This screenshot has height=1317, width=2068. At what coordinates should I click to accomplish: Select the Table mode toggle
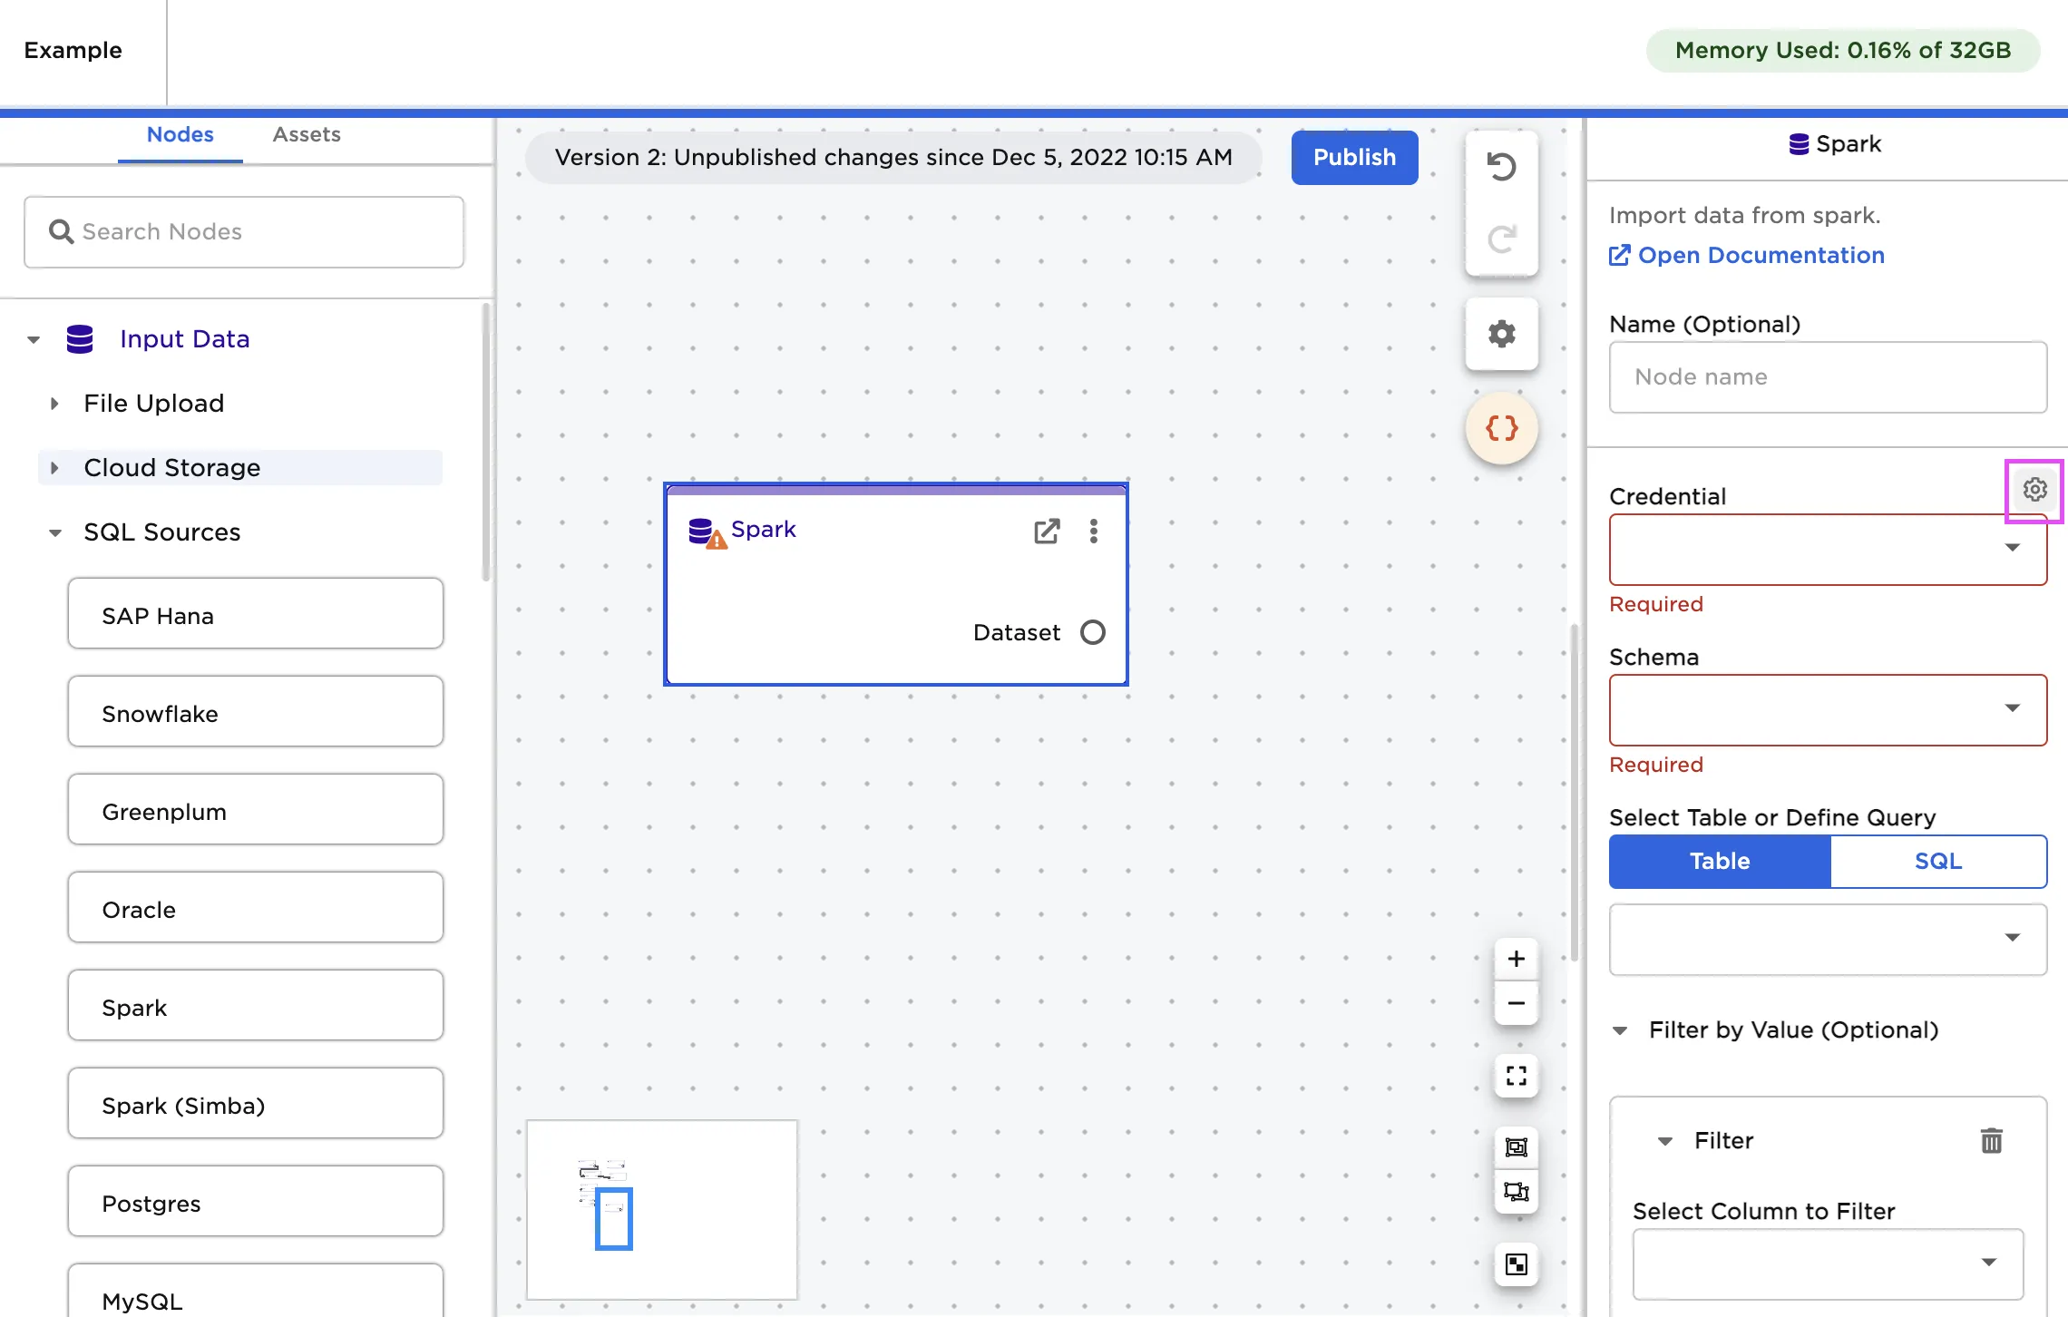pyautogui.click(x=1719, y=861)
